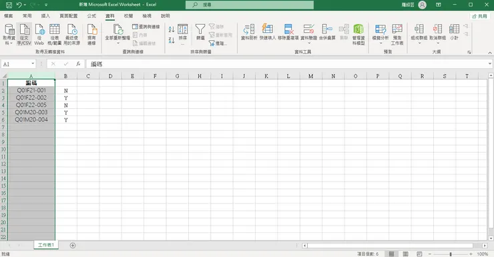The image size is (494, 257).
Task: Click the 資料驗證 data validation icon
Action: tap(308, 29)
